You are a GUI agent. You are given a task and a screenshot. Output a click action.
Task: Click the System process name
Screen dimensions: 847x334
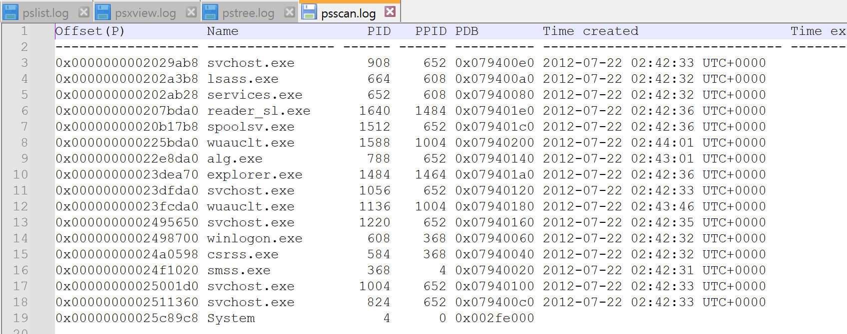(x=231, y=318)
